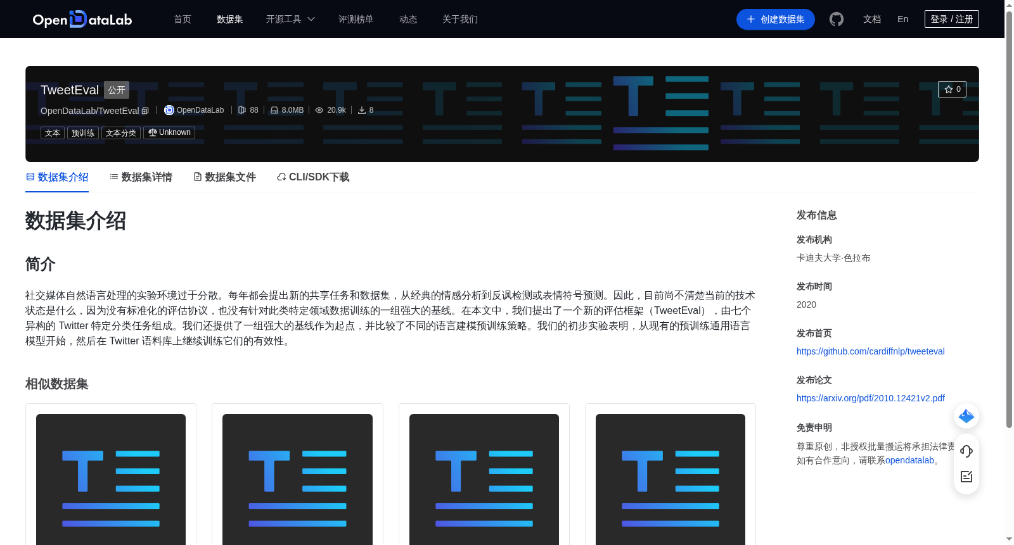Open the arxiv.org paper PDF link

click(870, 398)
